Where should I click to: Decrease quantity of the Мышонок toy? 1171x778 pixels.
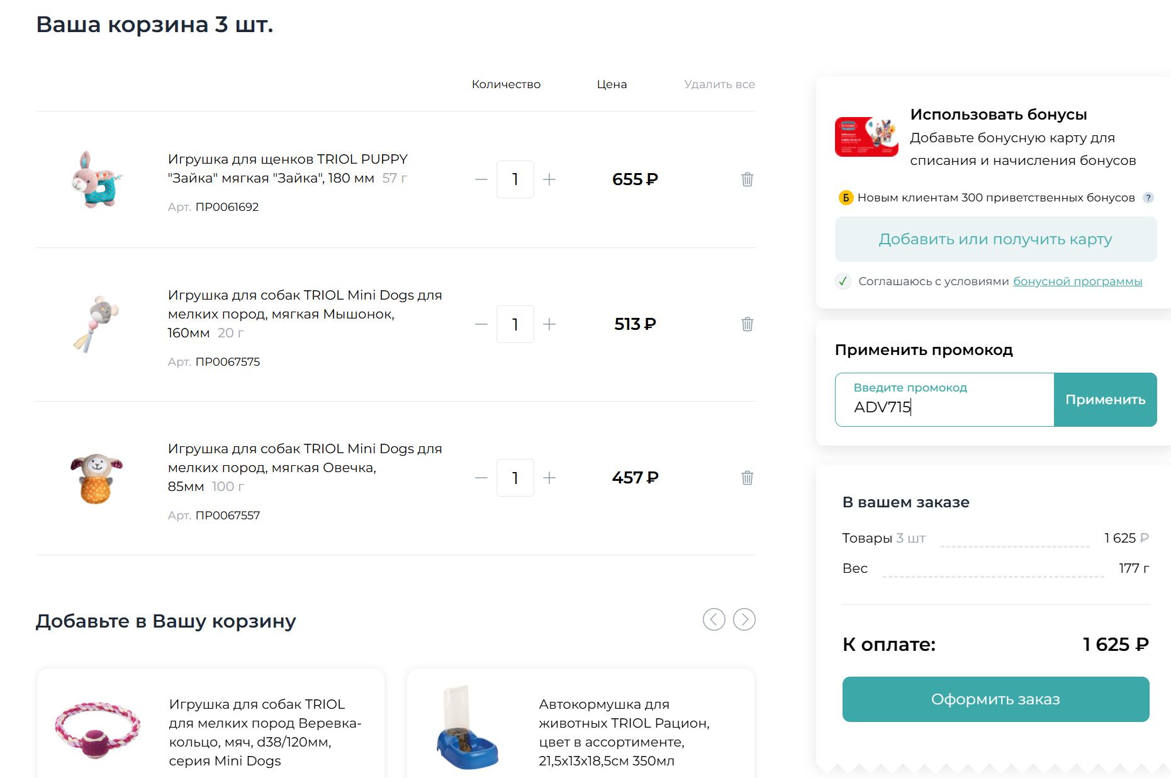[481, 324]
